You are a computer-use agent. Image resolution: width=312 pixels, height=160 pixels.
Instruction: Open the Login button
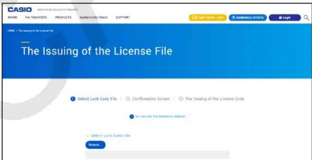[x=285, y=18]
